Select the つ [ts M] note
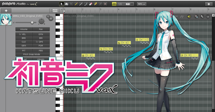 (106, 49)
